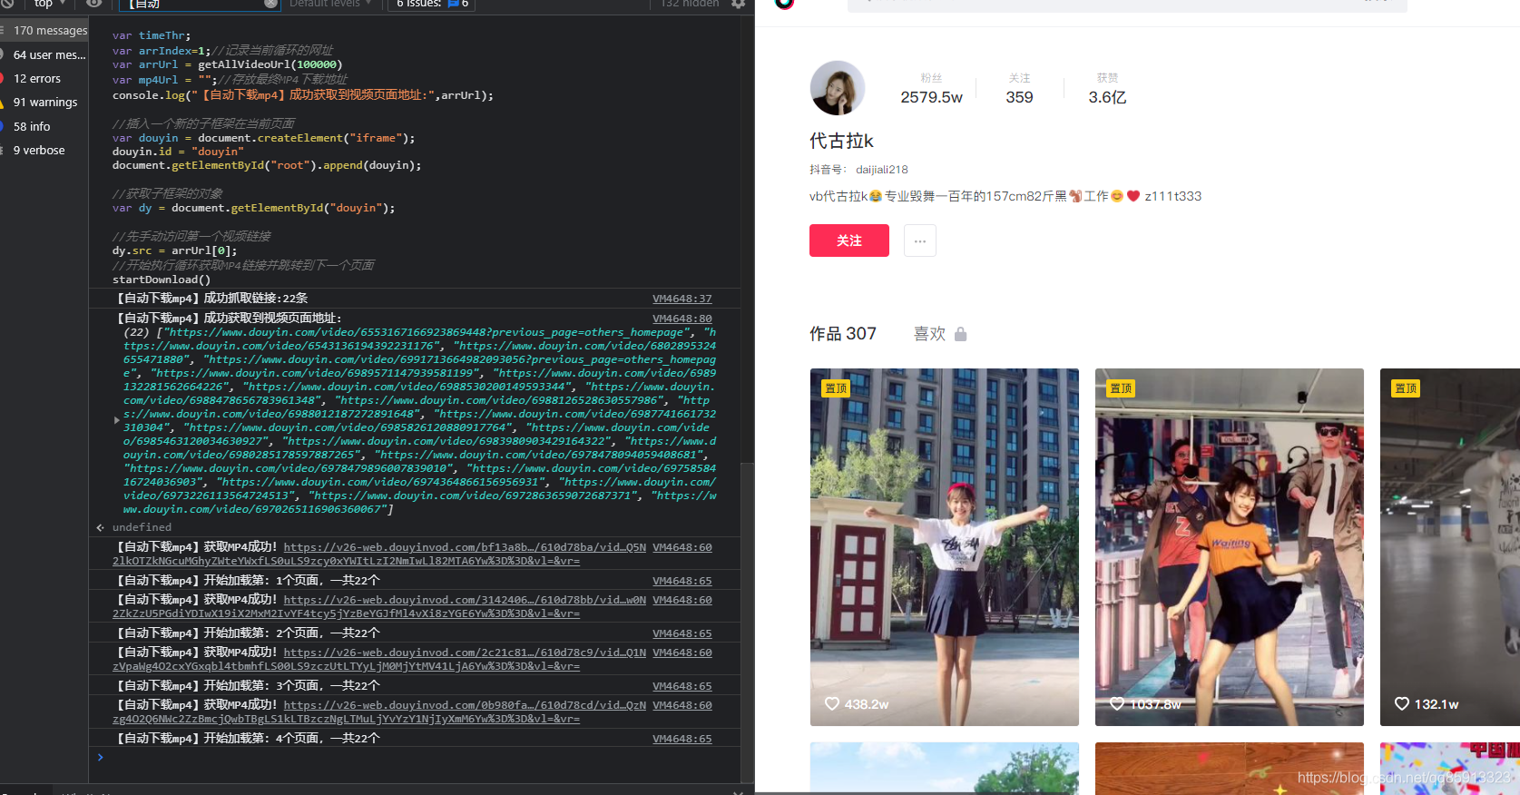The image size is (1520, 795).
Task: Click 置顶 badge on the 132.1w video
Action: (1407, 388)
